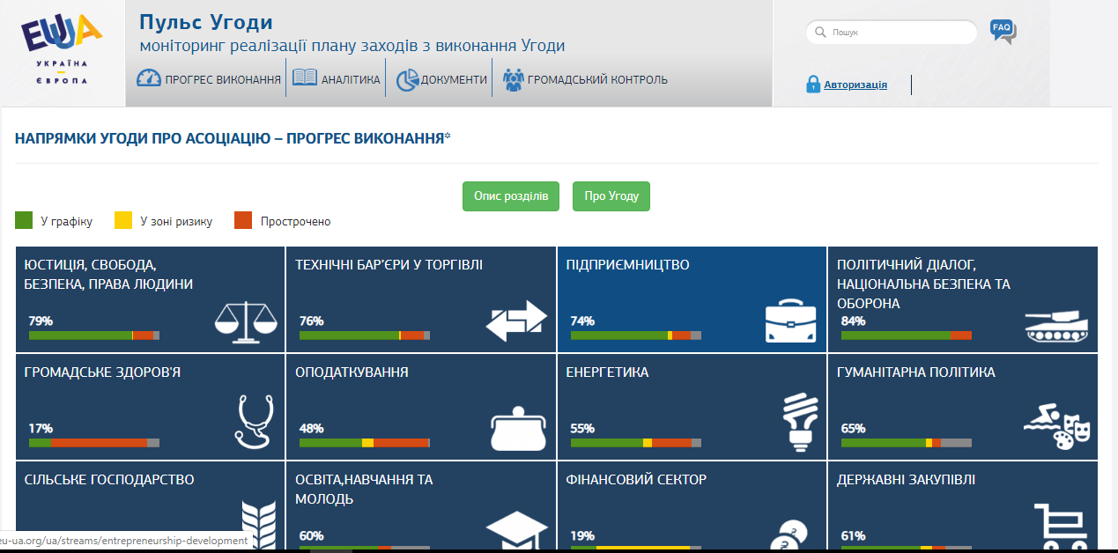
Task: Open the Аналітика menu item
Action: click(x=337, y=79)
